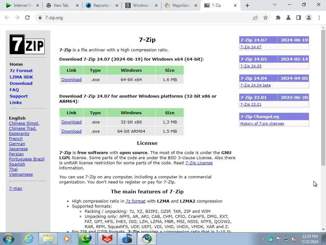Open the Support sidebar link
Viewport: 326px width, 245px height.
18,96
